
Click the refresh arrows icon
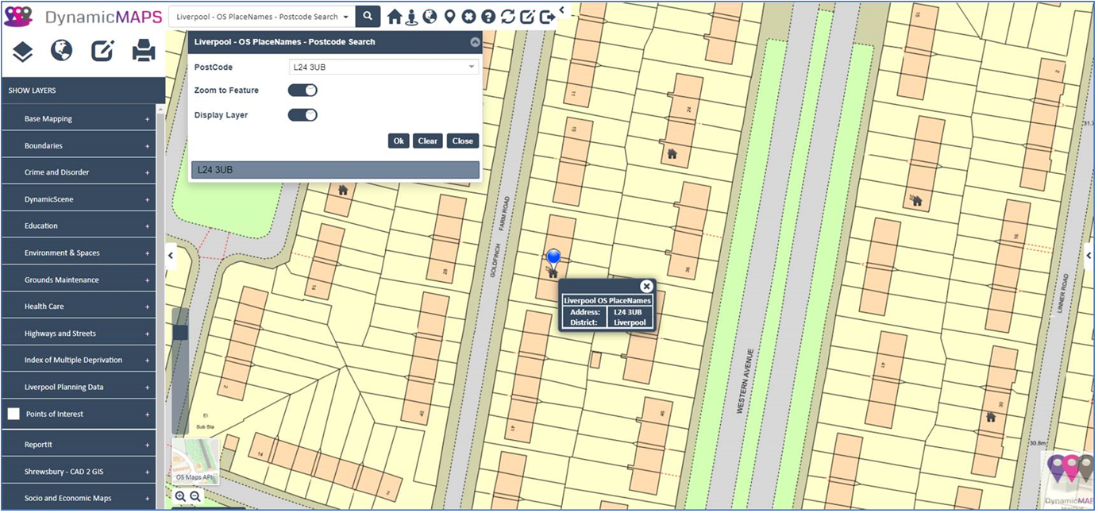507,17
